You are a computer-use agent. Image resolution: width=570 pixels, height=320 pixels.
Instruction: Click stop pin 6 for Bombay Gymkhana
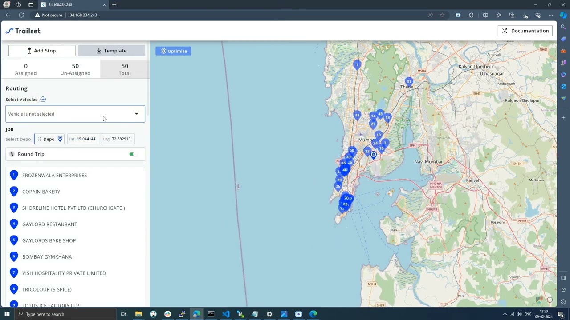14,257
